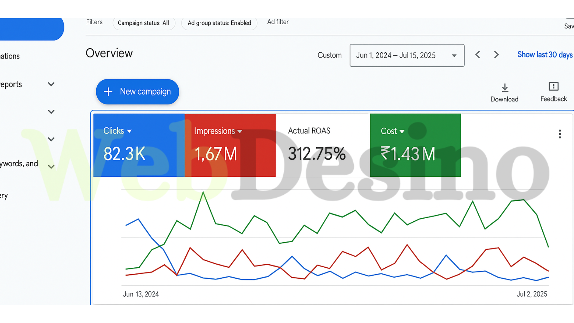Viewport: 574px width, 323px height.
Task: Open the Clicks metric dropdown
Action: [x=129, y=131]
